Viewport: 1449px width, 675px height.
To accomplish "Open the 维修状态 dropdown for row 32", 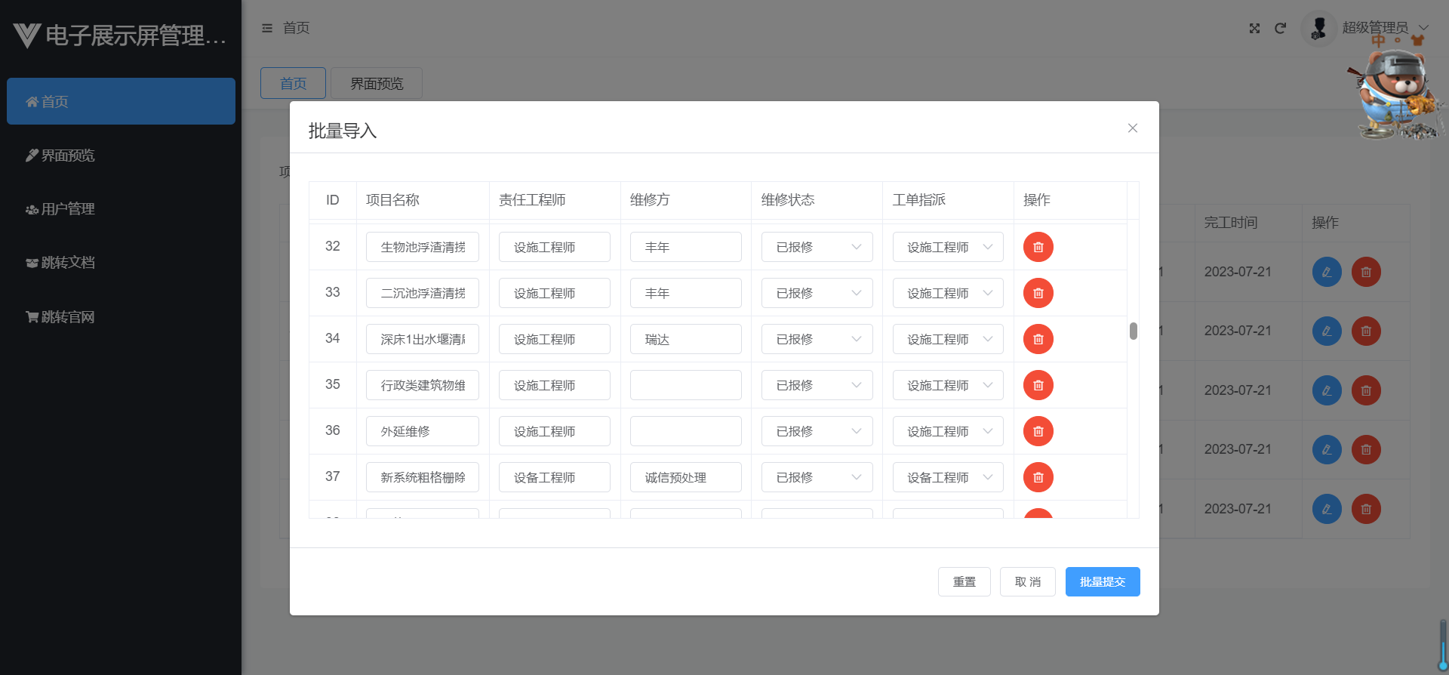I will 817,247.
